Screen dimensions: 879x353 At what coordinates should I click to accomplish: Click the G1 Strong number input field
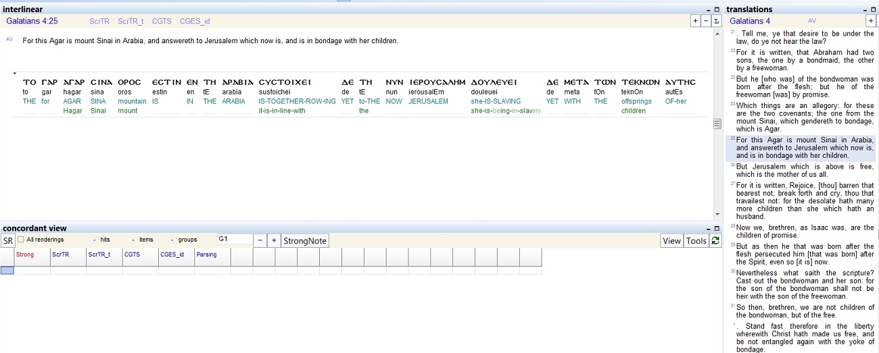point(233,240)
